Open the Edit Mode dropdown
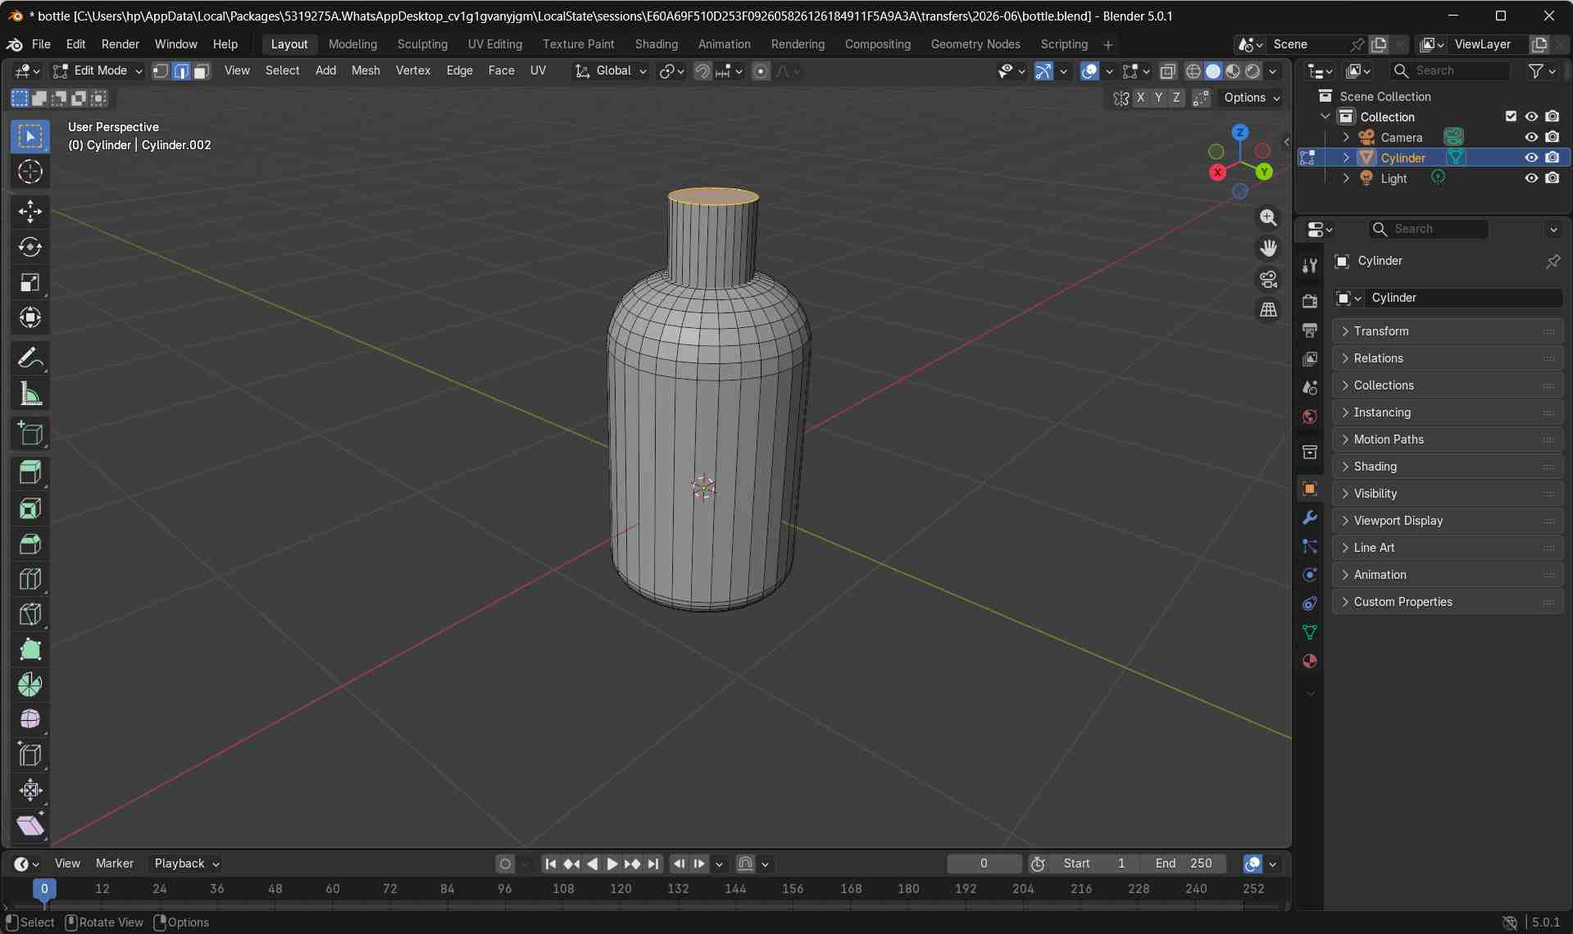The height and width of the screenshot is (934, 1573). pyautogui.click(x=98, y=71)
